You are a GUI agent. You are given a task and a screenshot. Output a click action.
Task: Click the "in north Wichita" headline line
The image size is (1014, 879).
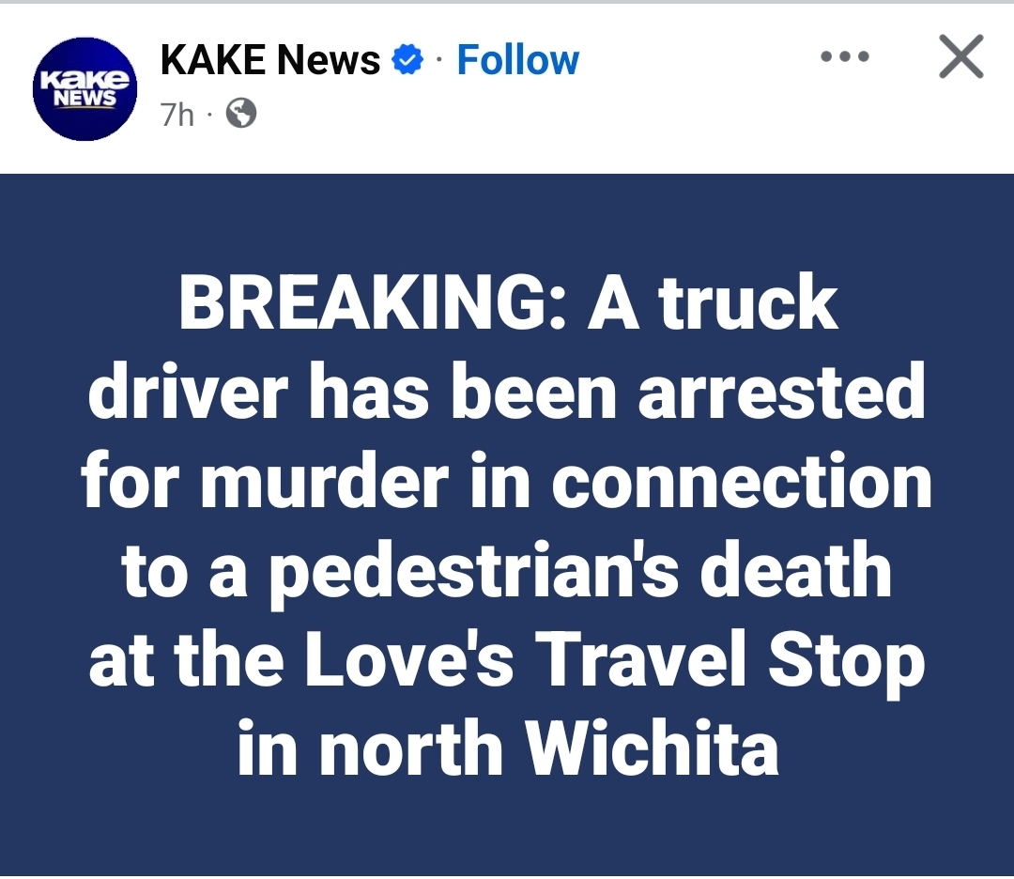point(508,748)
